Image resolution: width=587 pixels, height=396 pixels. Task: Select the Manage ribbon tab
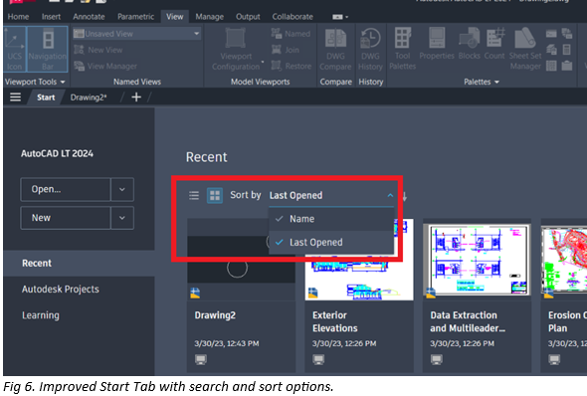pos(209,17)
